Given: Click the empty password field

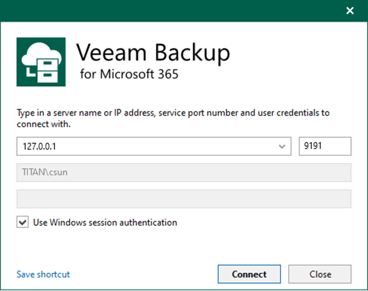Looking at the screenshot, I should pos(184,198).
